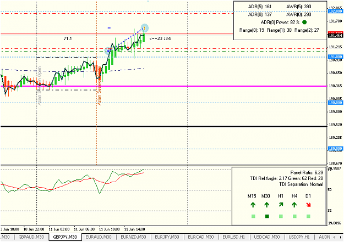The image size is (344, 242).
Task: Click the H4 timeframe label
Action: [x=294, y=196]
